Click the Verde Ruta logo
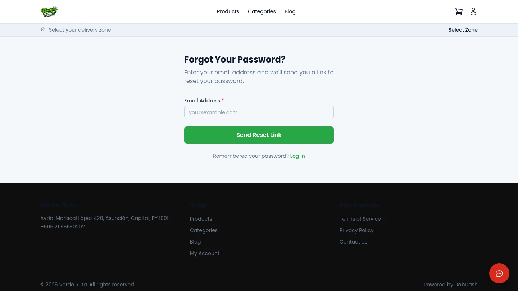518x291 pixels. coord(49,11)
